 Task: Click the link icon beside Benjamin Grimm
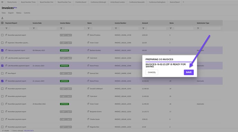click(88, 112)
